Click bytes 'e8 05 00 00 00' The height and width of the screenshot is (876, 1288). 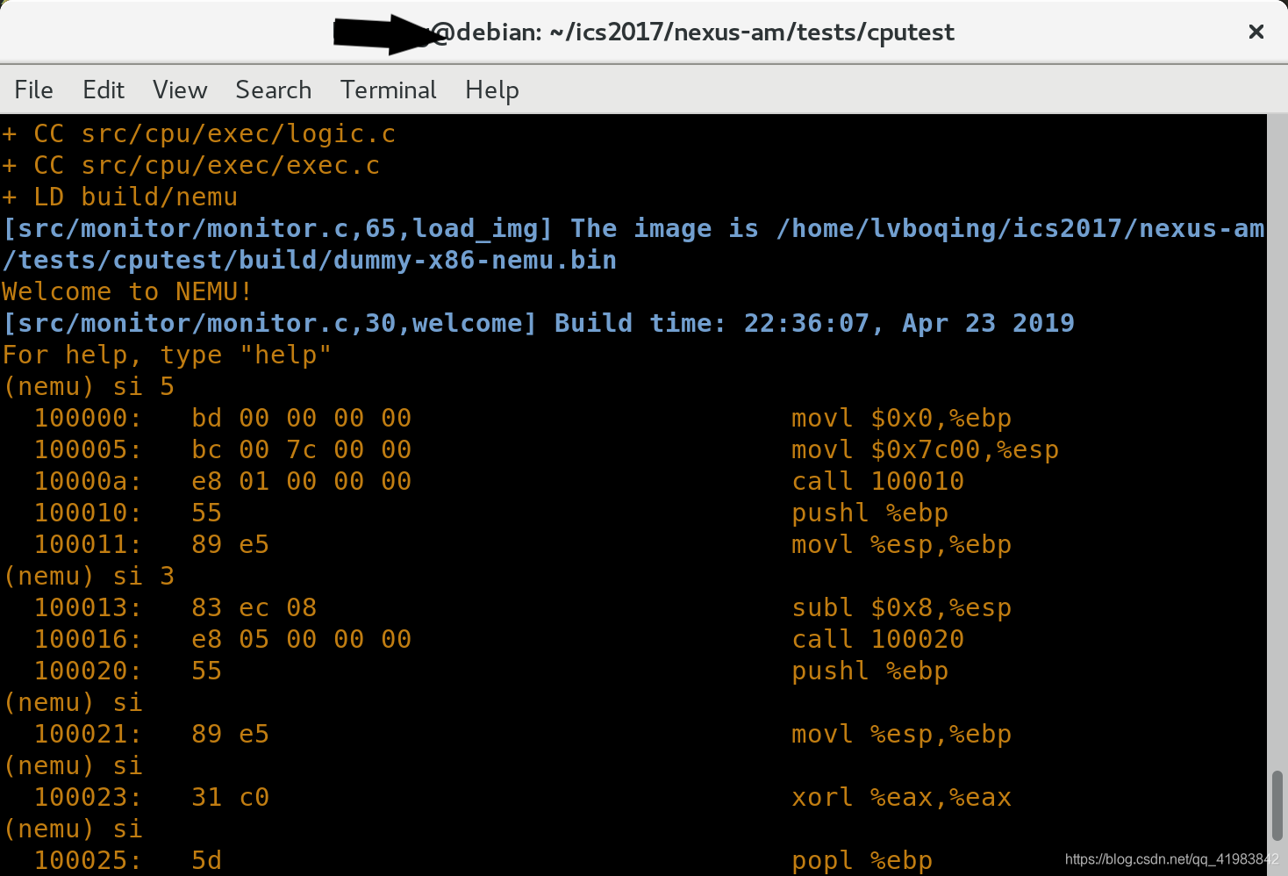(x=302, y=639)
